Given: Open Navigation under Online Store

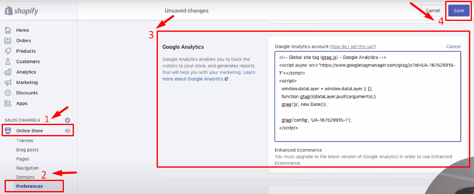Looking at the screenshot, I should [28, 168].
